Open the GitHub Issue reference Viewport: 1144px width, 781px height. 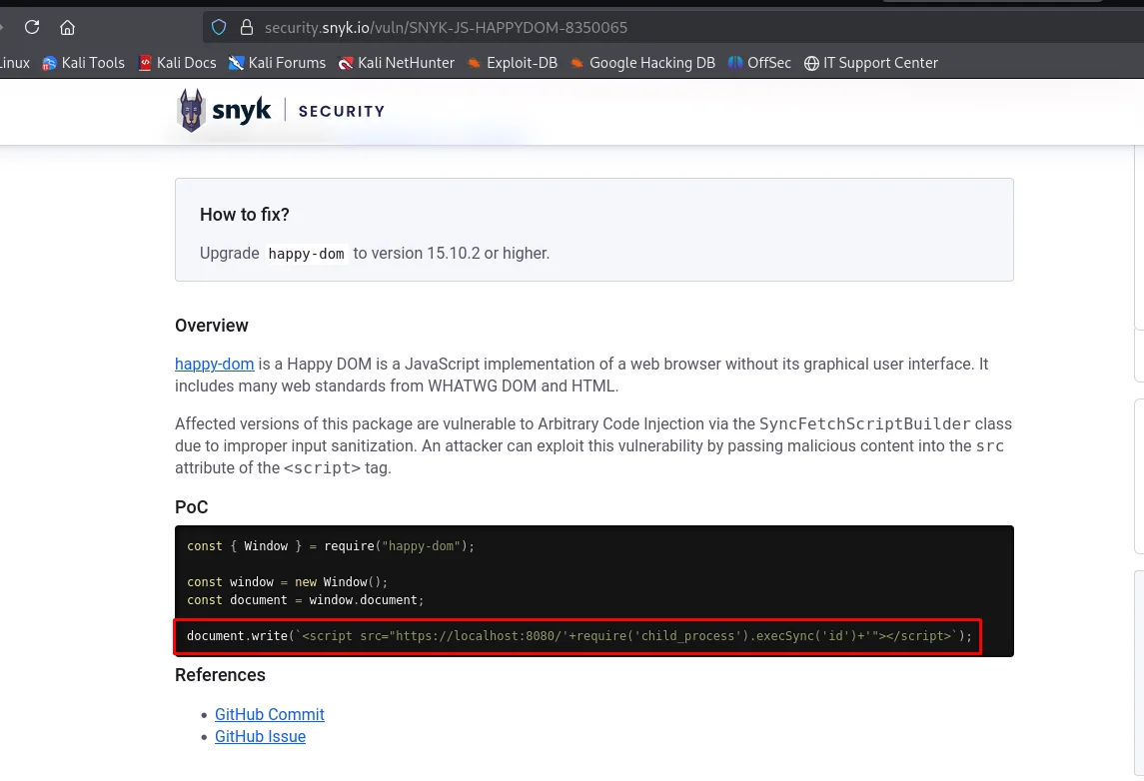[x=260, y=736]
